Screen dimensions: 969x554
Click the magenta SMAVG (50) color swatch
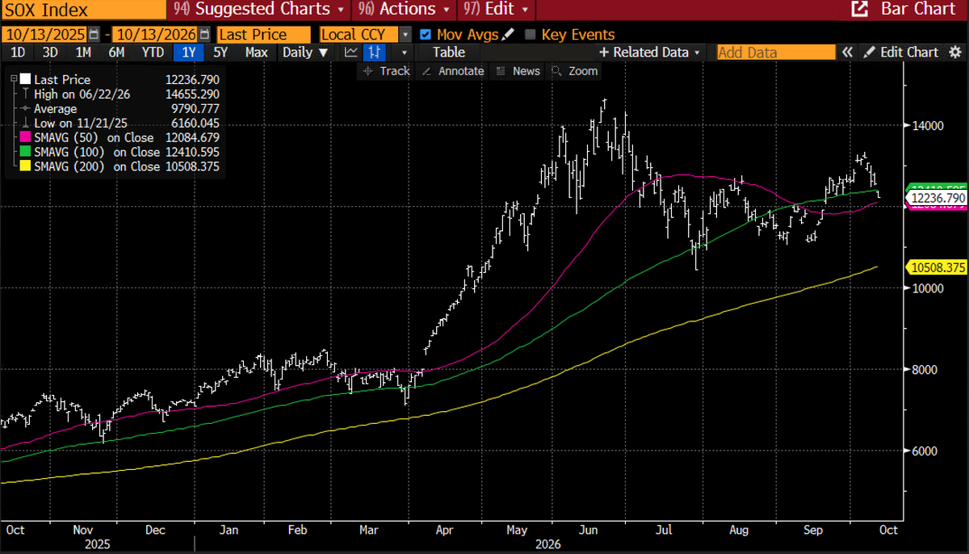[26, 138]
